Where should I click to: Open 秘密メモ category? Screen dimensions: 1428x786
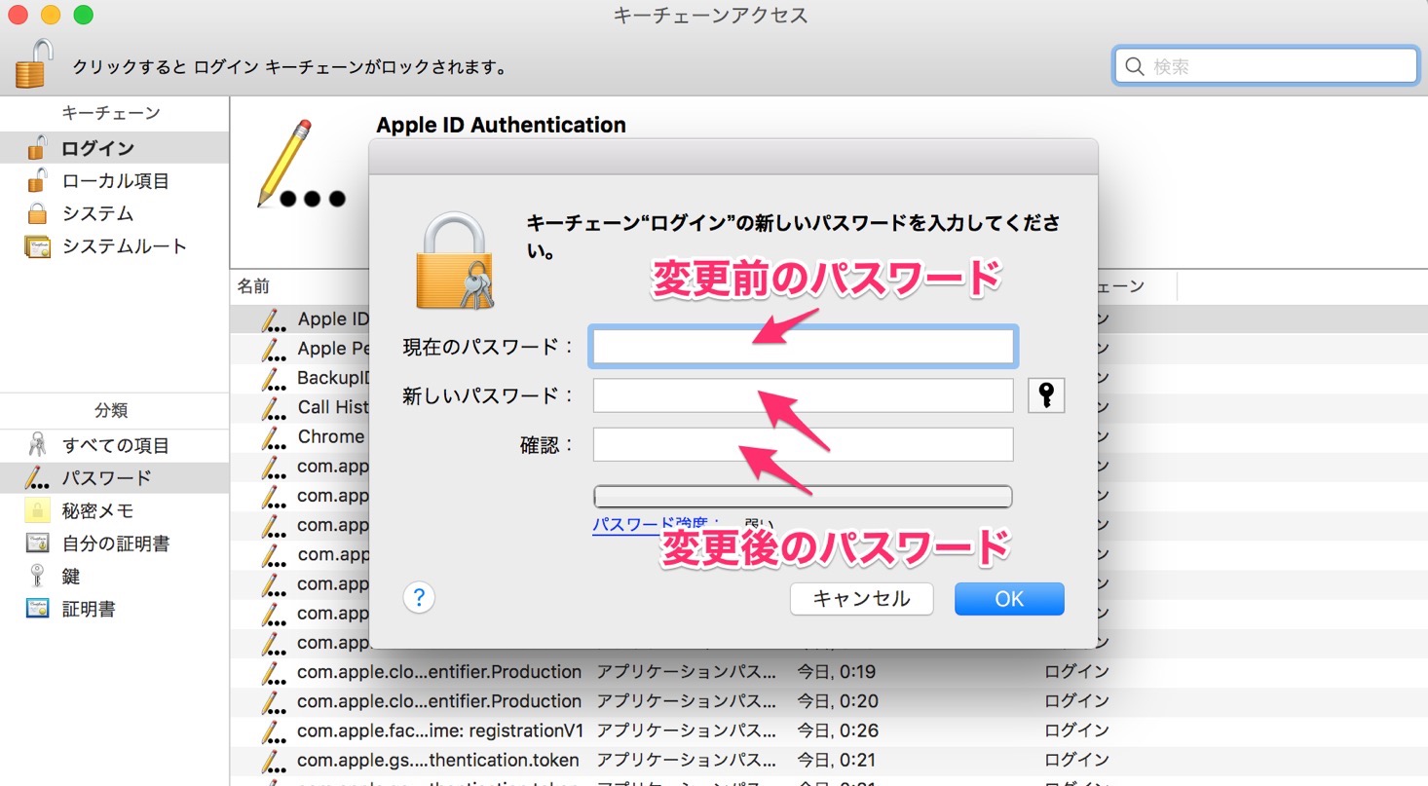point(114,511)
